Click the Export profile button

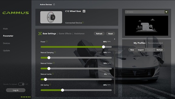pyautogui.click(x=150, y=50)
